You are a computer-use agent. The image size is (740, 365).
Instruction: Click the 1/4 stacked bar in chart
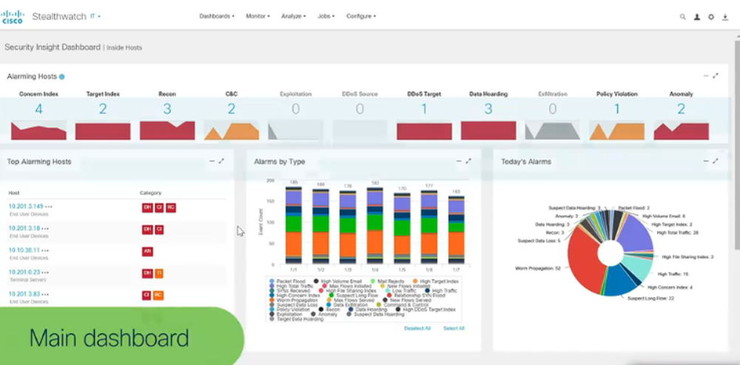374,226
